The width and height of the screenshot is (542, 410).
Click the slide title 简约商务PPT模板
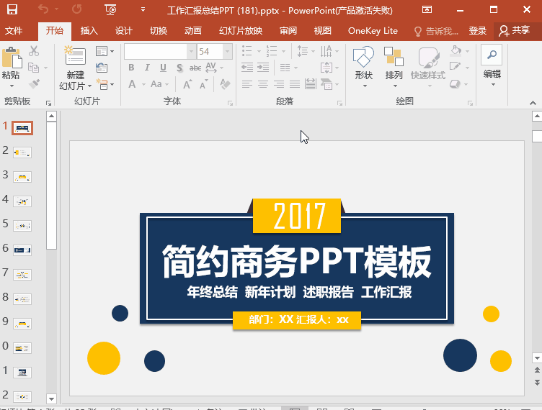297,262
